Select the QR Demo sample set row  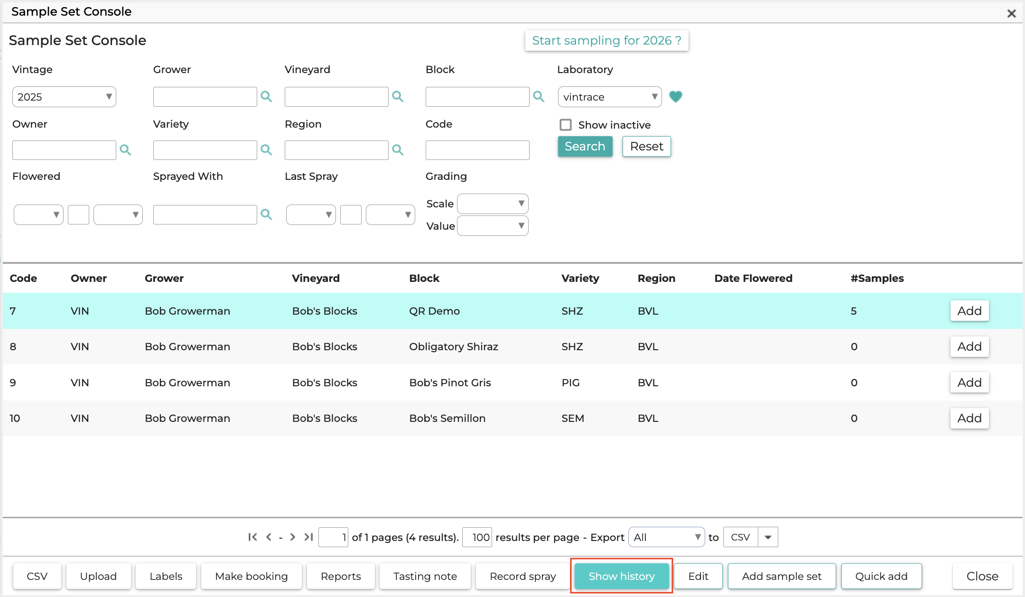click(512, 311)
